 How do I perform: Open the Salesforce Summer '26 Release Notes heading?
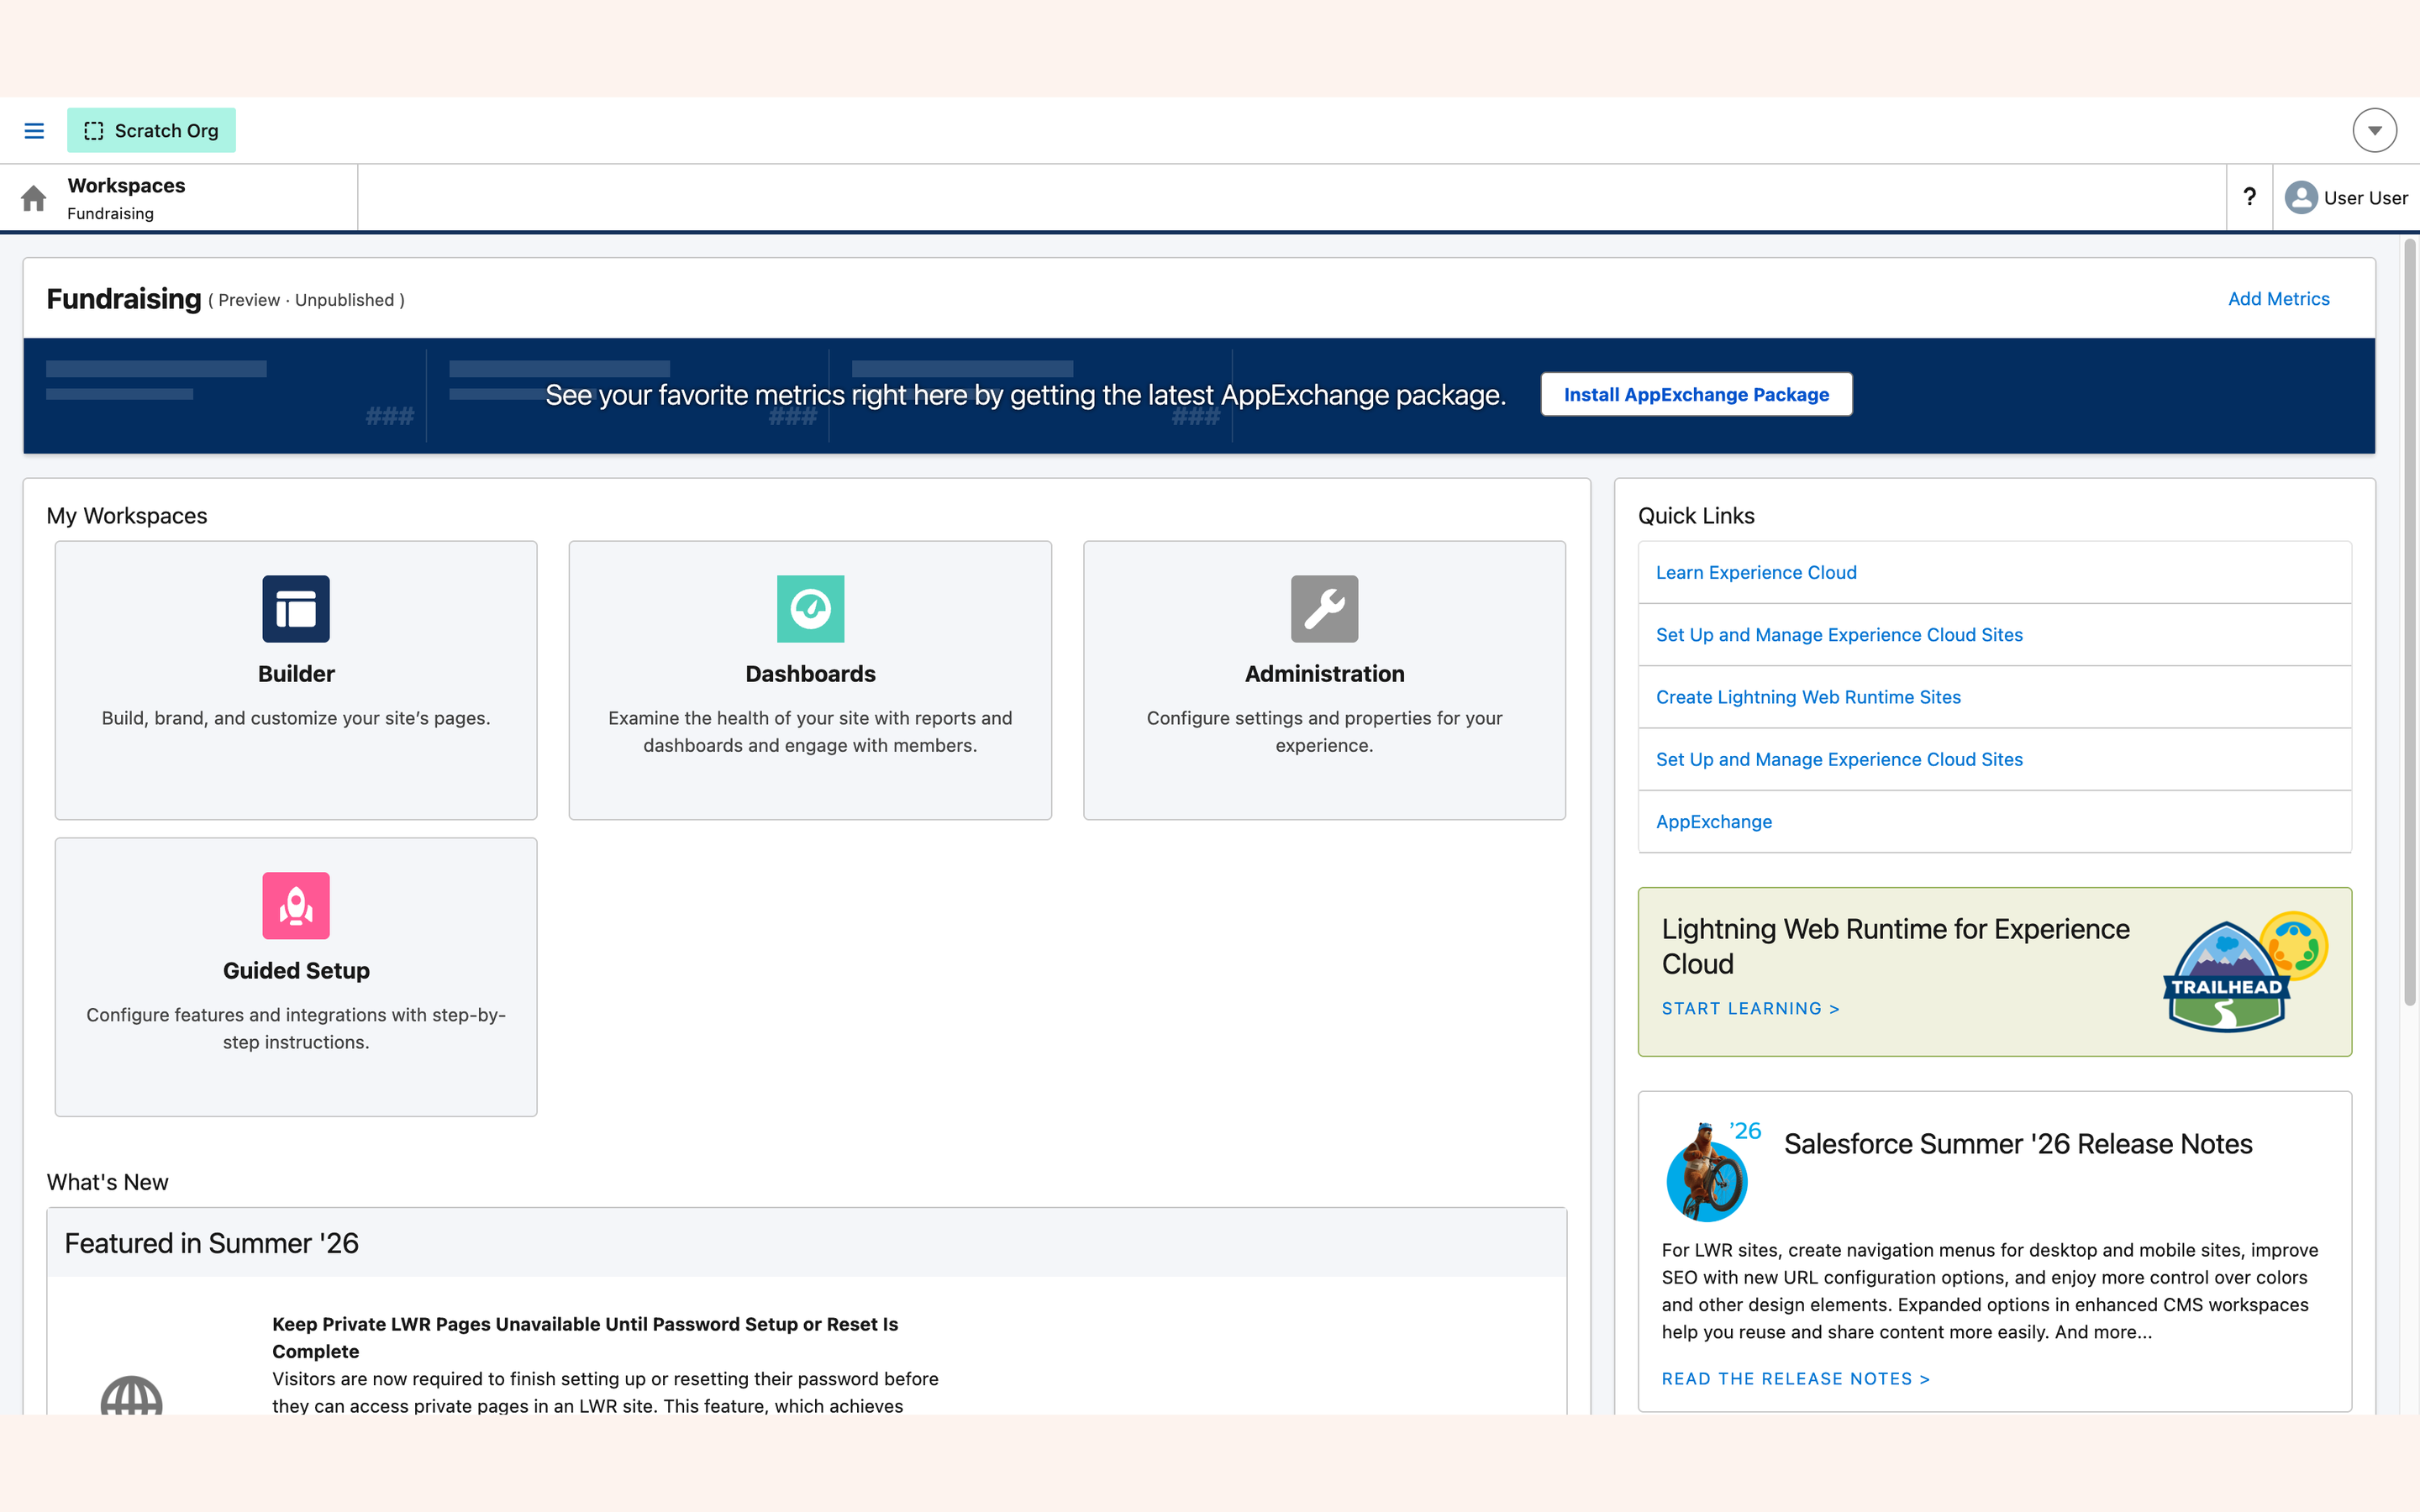[2018, 1144]
